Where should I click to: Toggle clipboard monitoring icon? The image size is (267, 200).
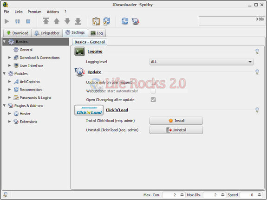click(96, 21)
